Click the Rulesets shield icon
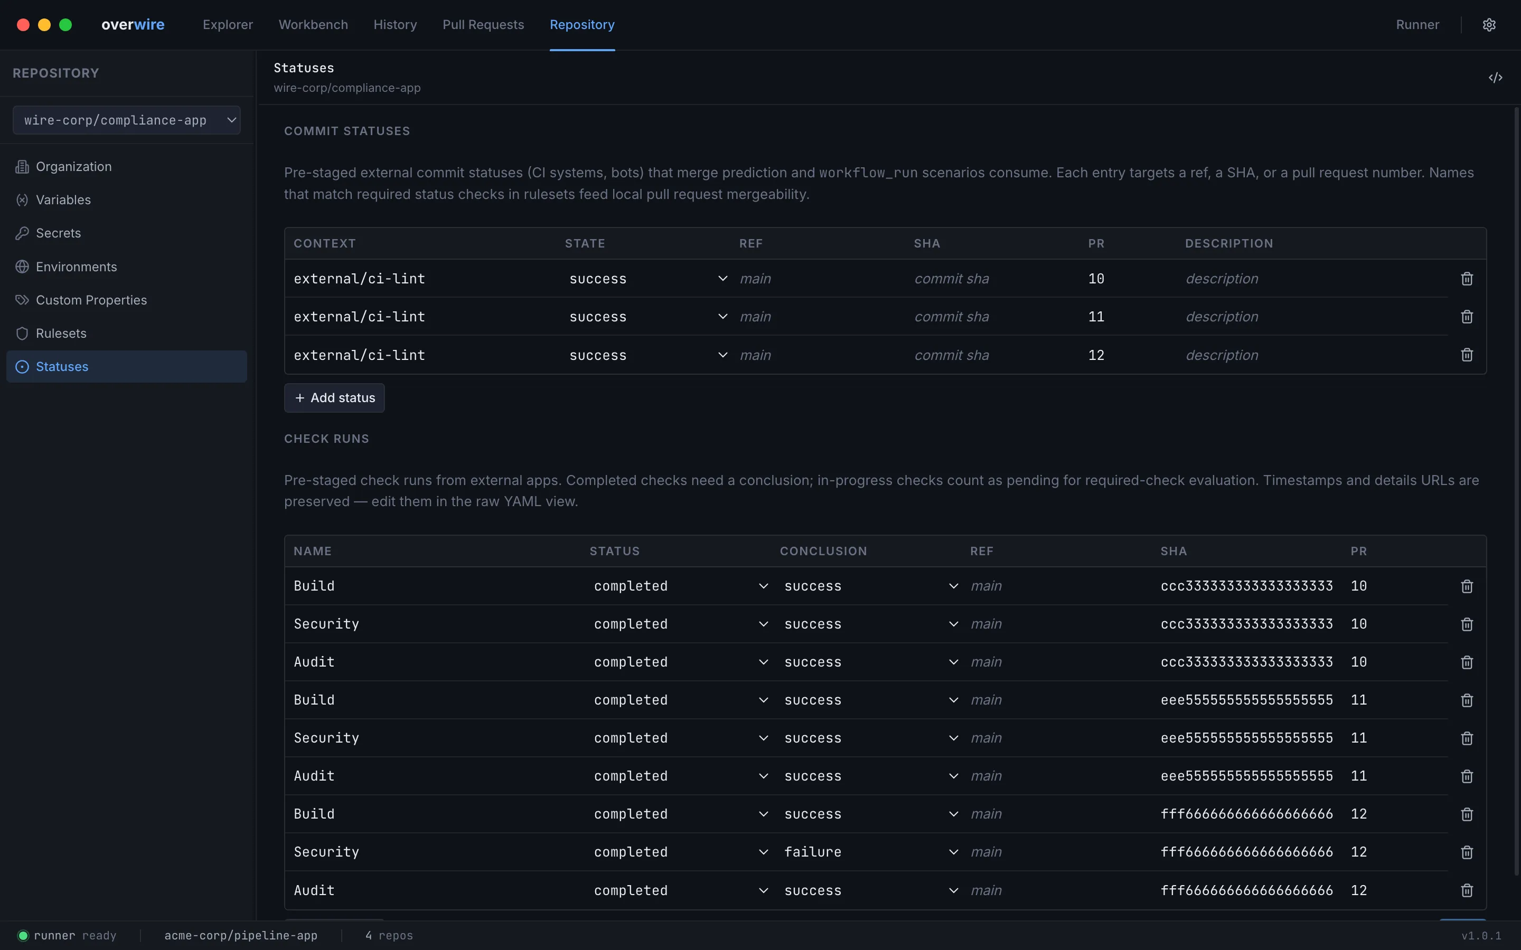The height and width of the screenshot is (950, 1521). pyautogui.click(x=22, y=333)
